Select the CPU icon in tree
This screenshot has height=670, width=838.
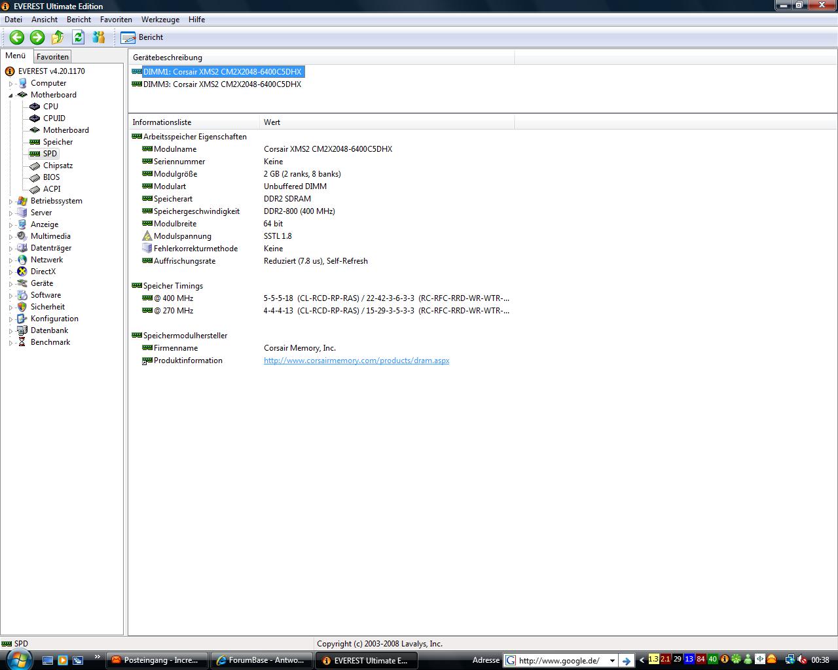[x=35, y=107]
